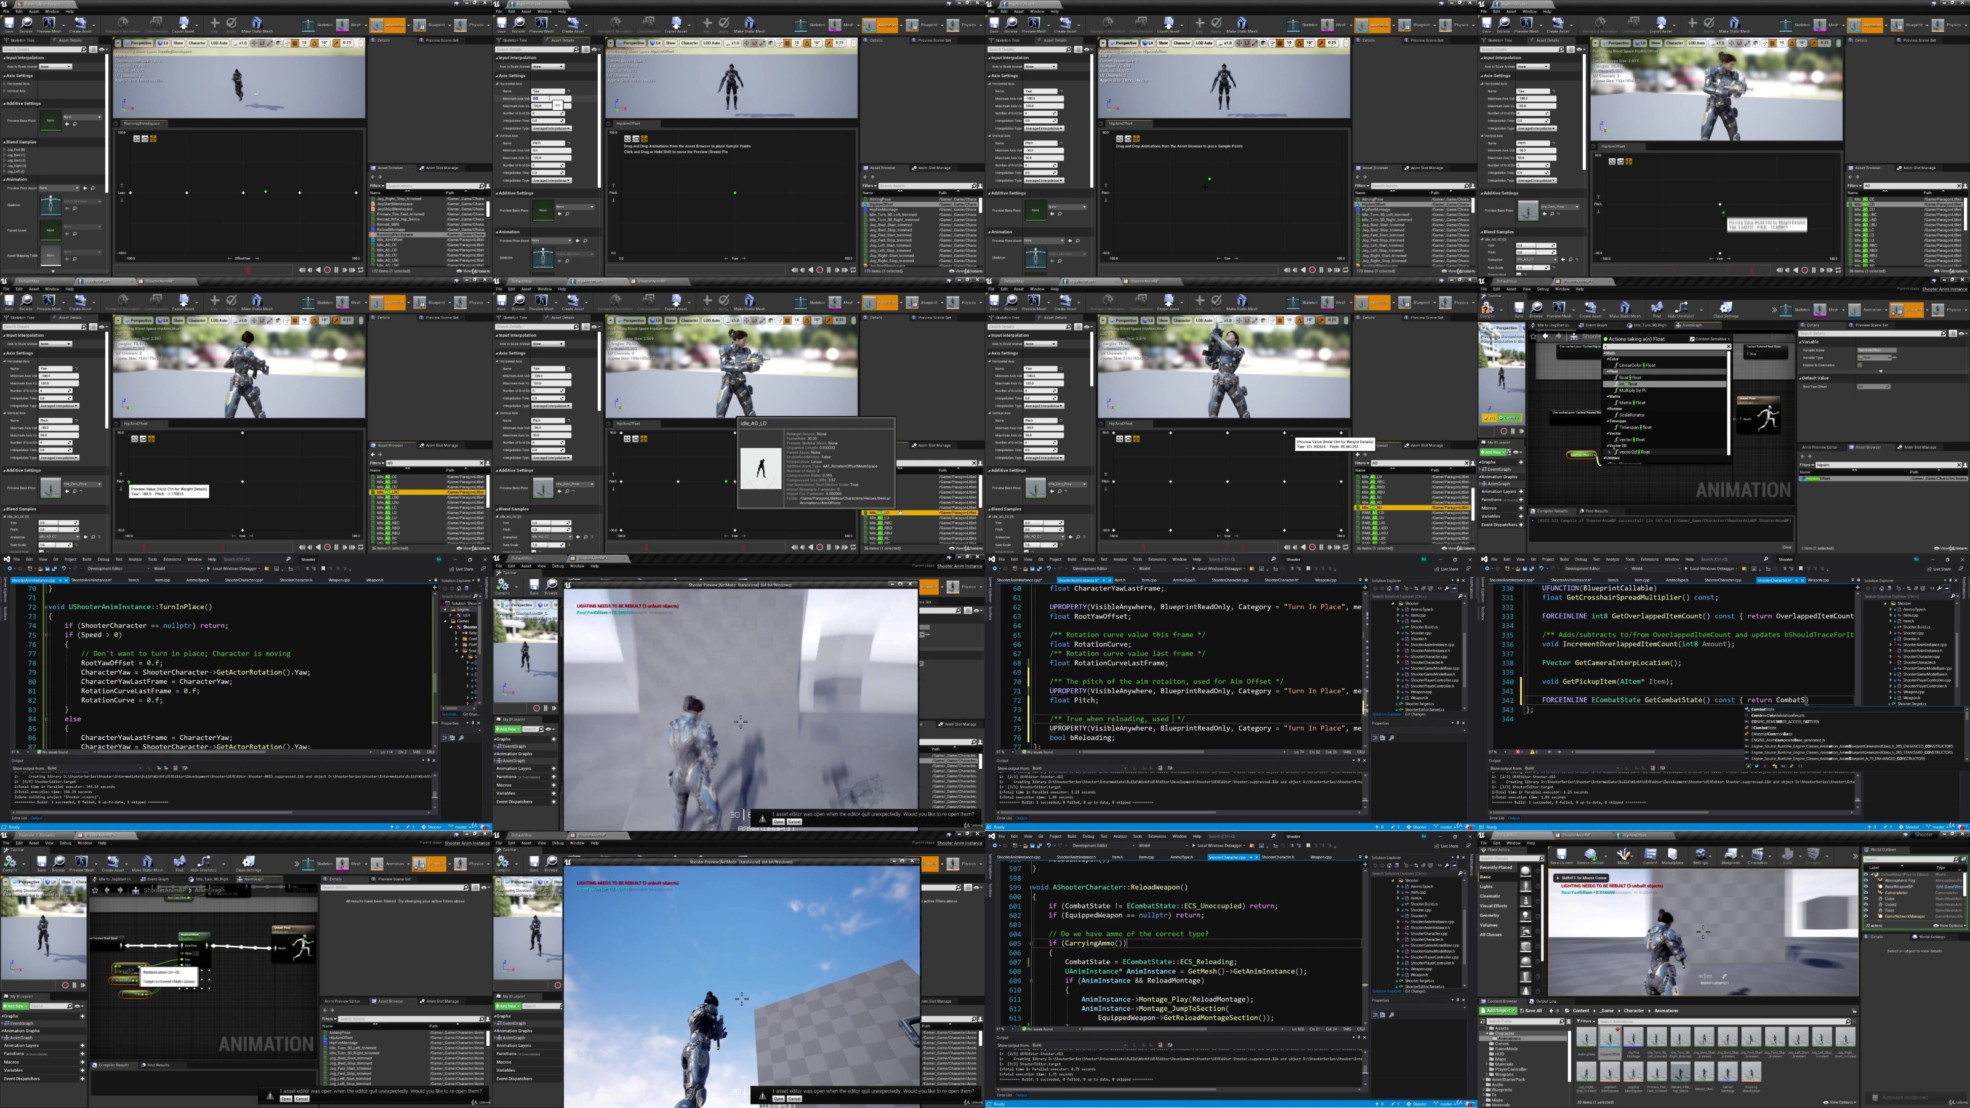Expand Vertical Axis in RunningBlendspace Axis Settings

click(x=4, y=91)
